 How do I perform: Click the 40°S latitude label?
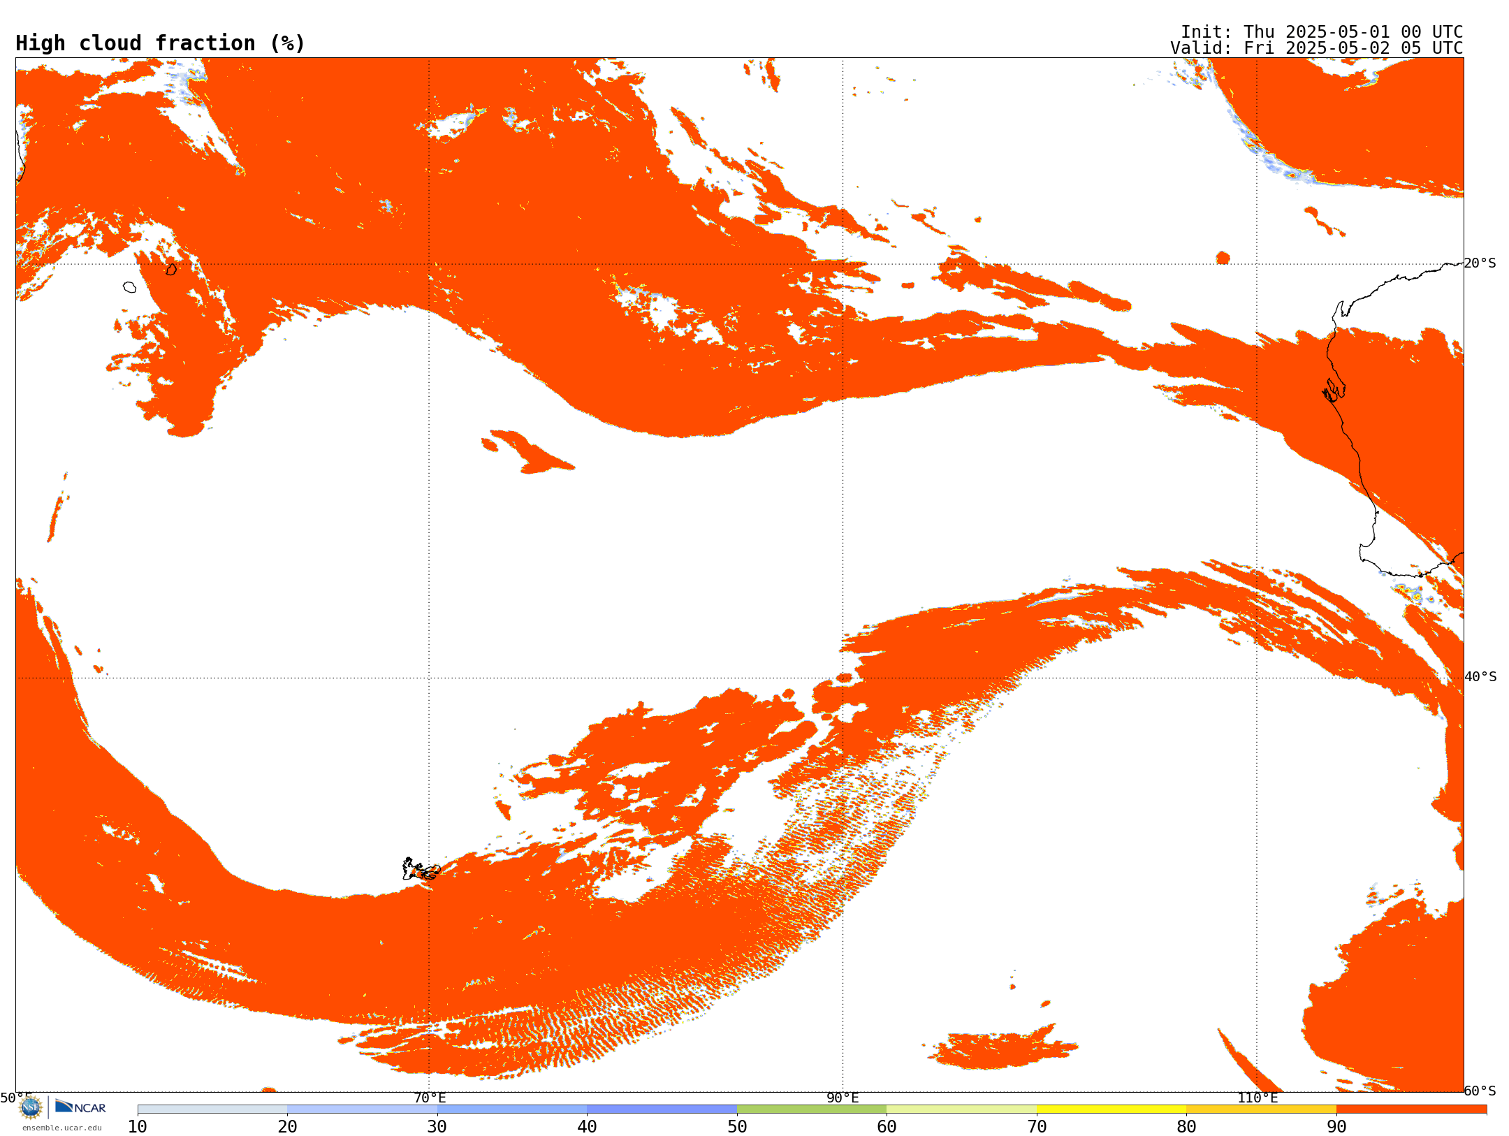point(1480,677)
